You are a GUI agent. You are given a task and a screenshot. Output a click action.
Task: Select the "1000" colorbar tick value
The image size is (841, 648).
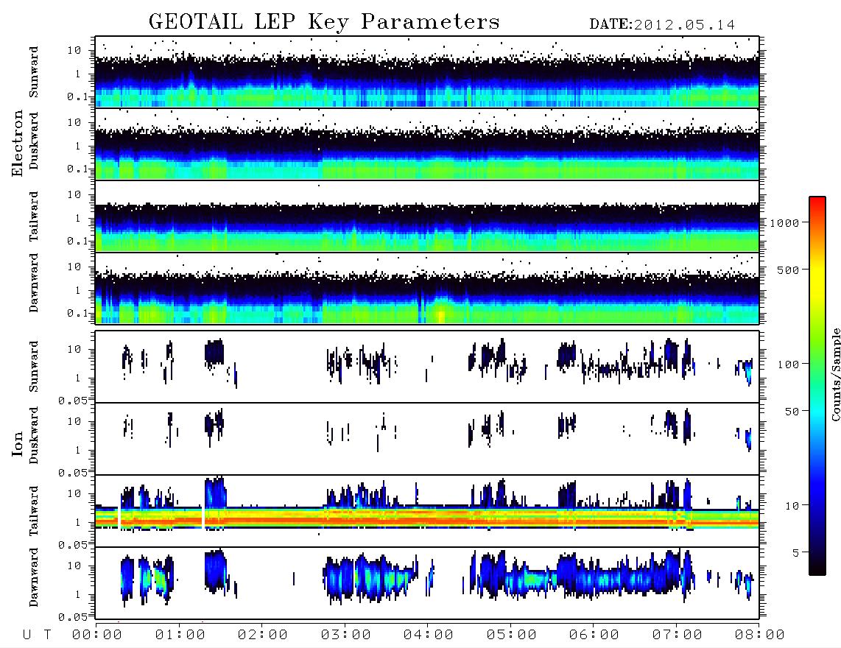tap(784, 223)
